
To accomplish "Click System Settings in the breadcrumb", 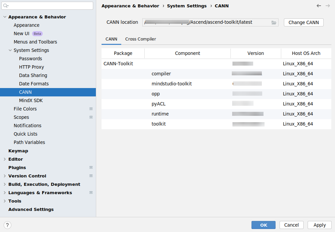I will click(187, 6).
